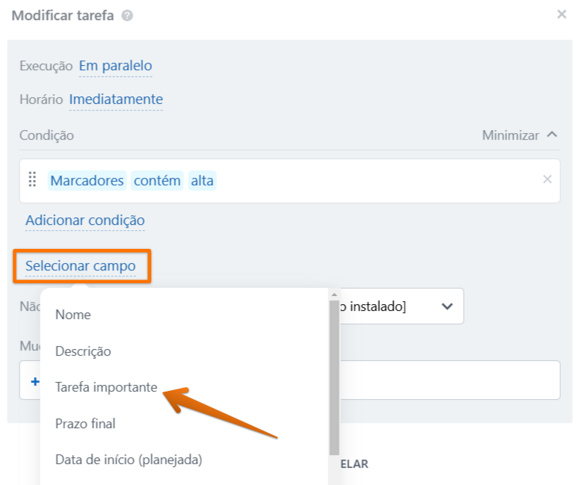Click the scrollbar up arrow

point(334,294)
